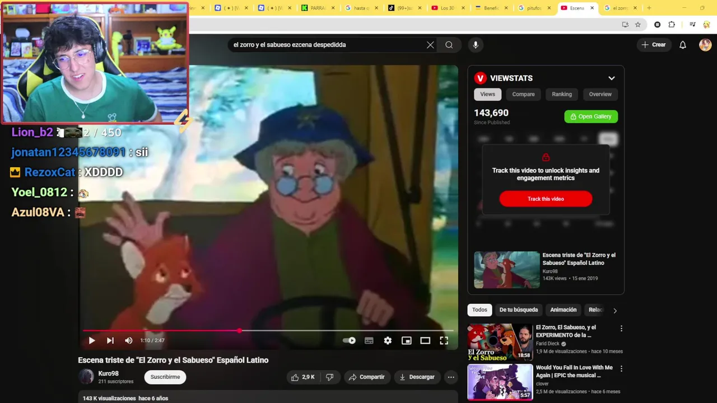Open Escena triste thumbnail in ViewStats

tap(507, 270)
